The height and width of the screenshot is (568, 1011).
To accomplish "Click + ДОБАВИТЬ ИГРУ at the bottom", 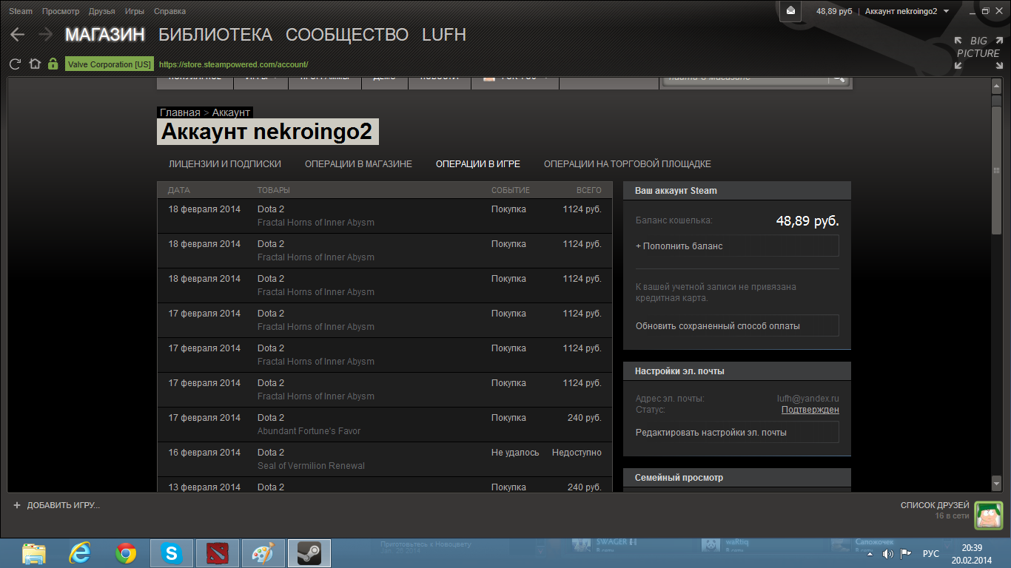I will point(56,505).
